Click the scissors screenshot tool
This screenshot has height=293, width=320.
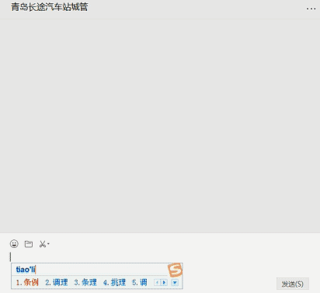[x=43, y=244]
